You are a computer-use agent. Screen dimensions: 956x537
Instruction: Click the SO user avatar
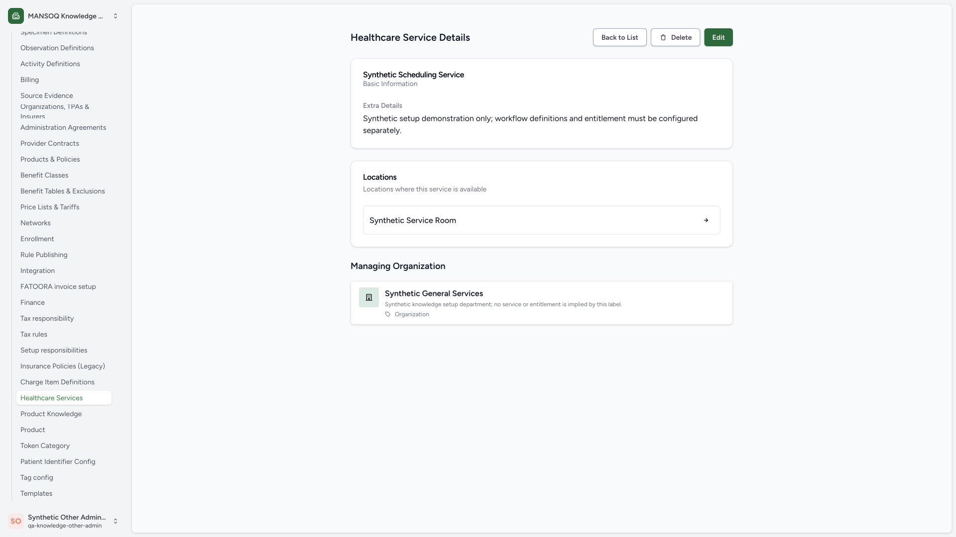(x=16, y=521)
